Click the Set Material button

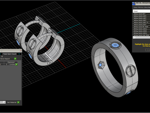point(12,102)
